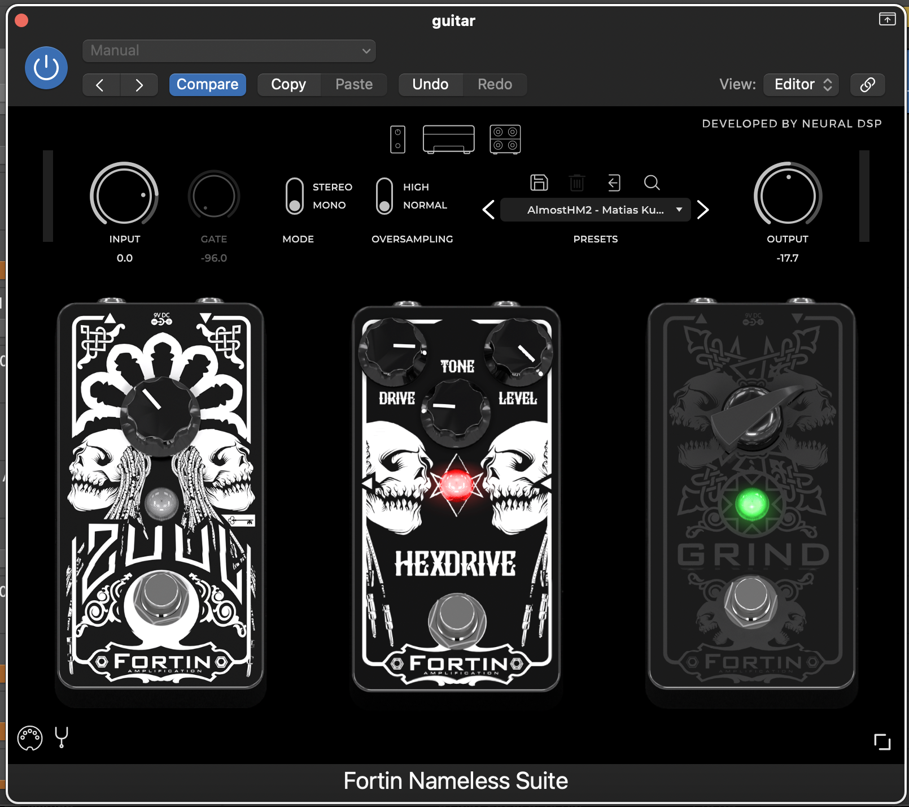Click the Undo button
The height and width of the screenshot is (807, 909).
pyautogui.click(x=431, y=85)
